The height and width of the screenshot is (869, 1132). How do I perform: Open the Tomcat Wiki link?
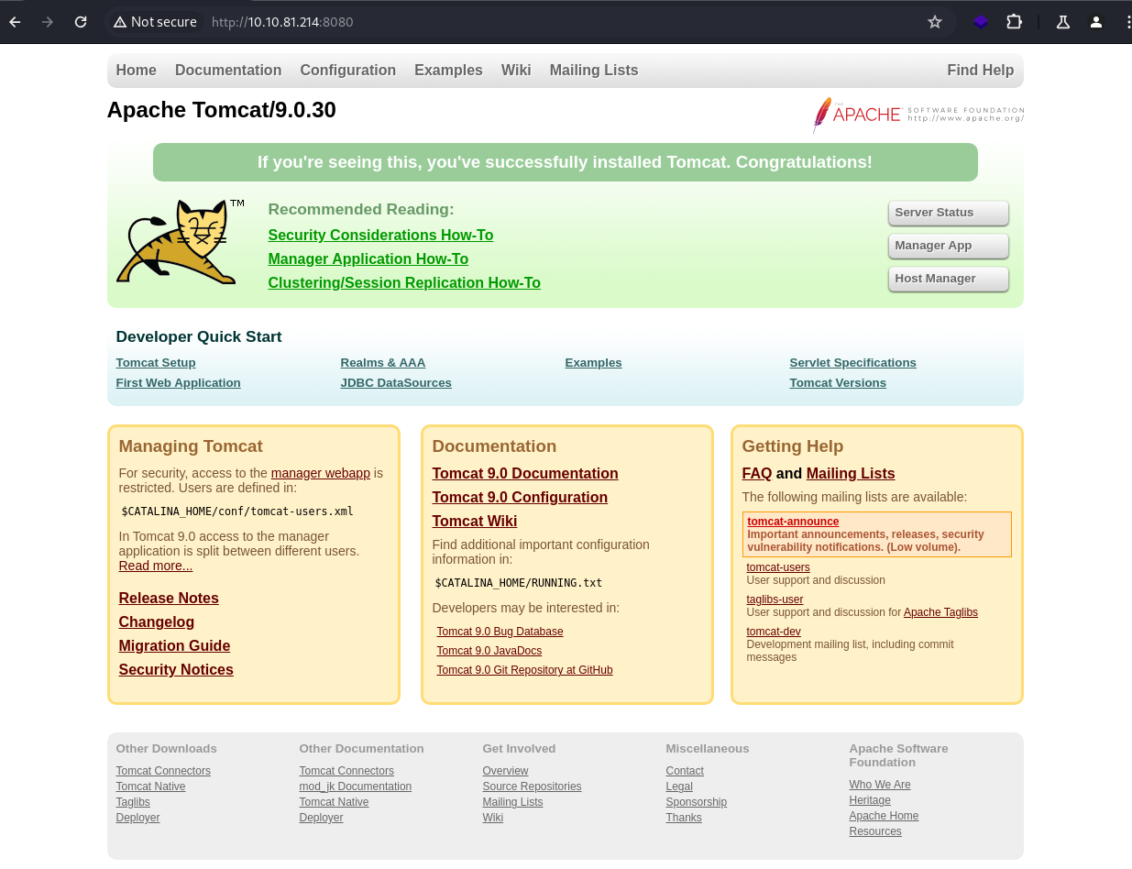click(x=475, y=522)
